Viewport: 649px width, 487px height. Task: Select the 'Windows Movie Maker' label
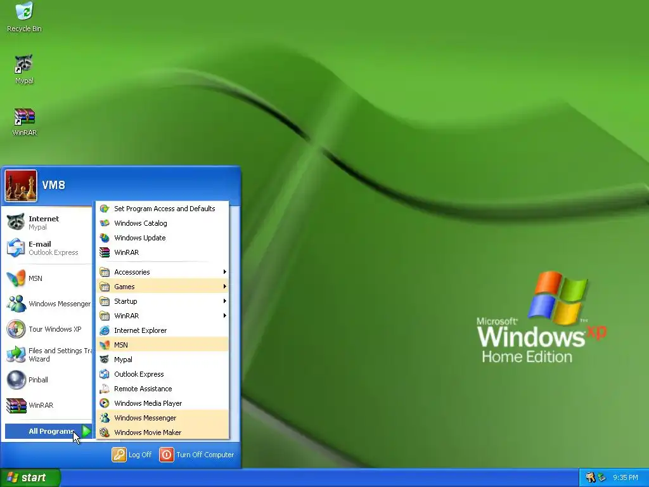pyautogui.click(x=148, y=432)
